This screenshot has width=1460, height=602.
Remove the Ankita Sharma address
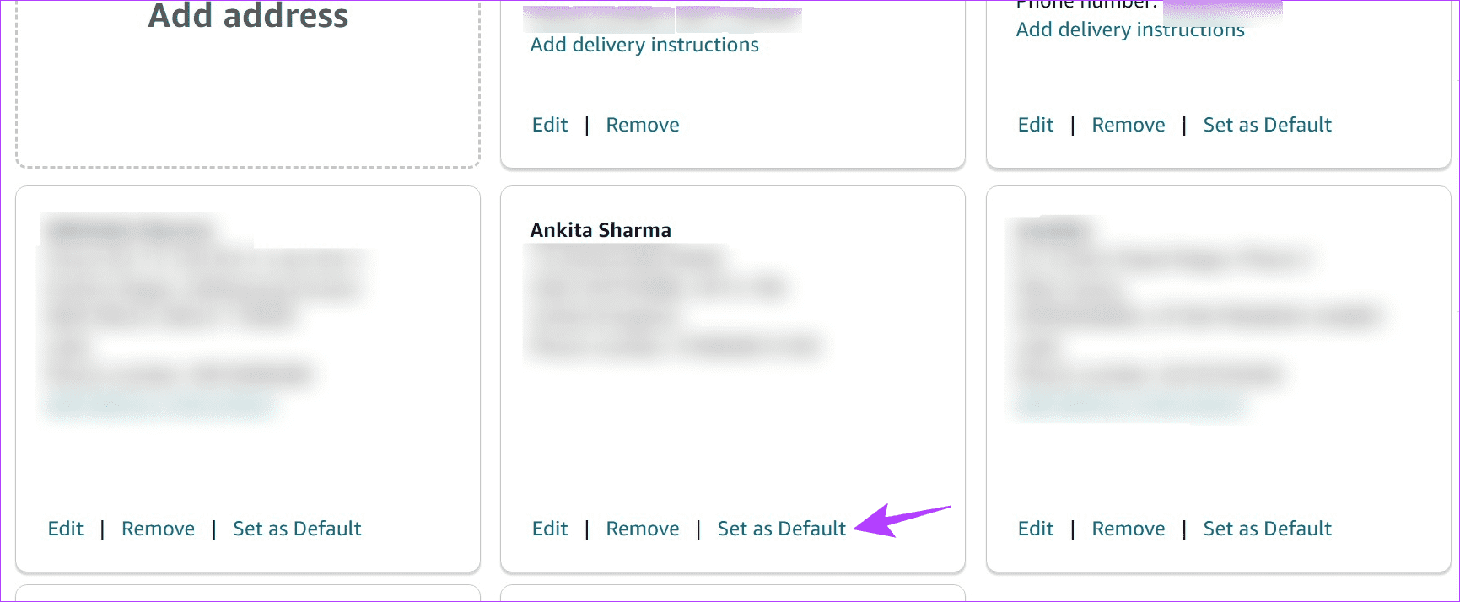tap(643, 529)
